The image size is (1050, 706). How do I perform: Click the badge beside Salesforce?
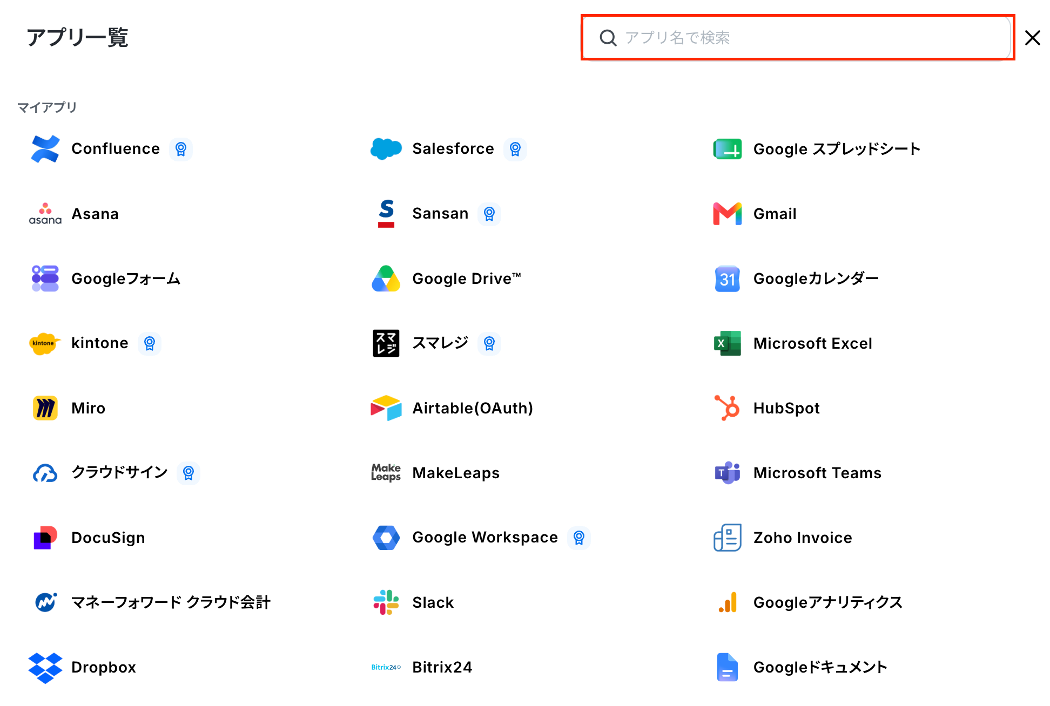(x=515, y=149)
